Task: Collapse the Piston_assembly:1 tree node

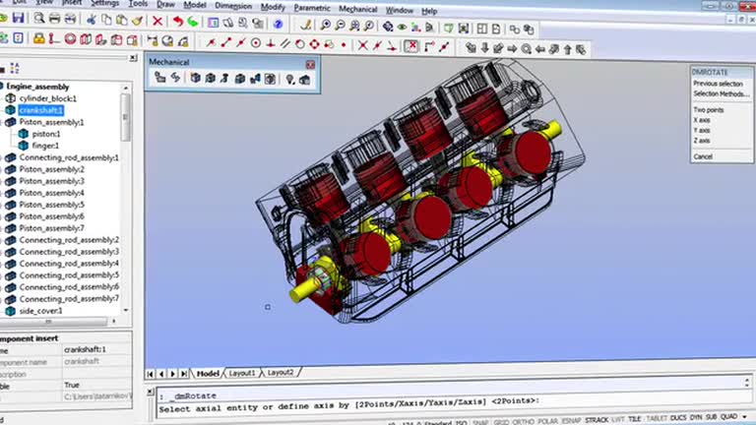Action: point(3,122)
